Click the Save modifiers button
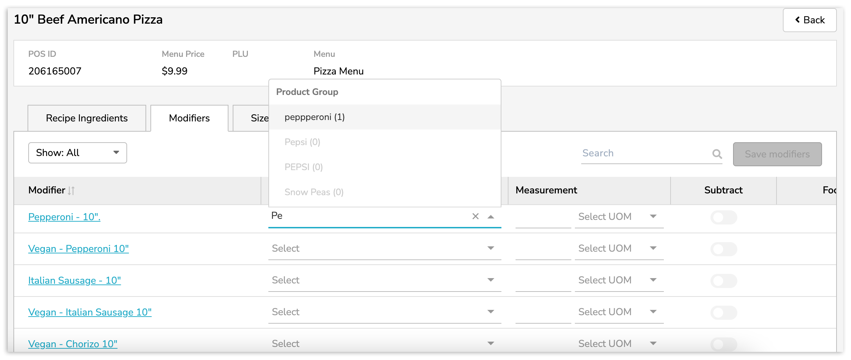This screenshot has width=851, height=360. click(777, 154)
